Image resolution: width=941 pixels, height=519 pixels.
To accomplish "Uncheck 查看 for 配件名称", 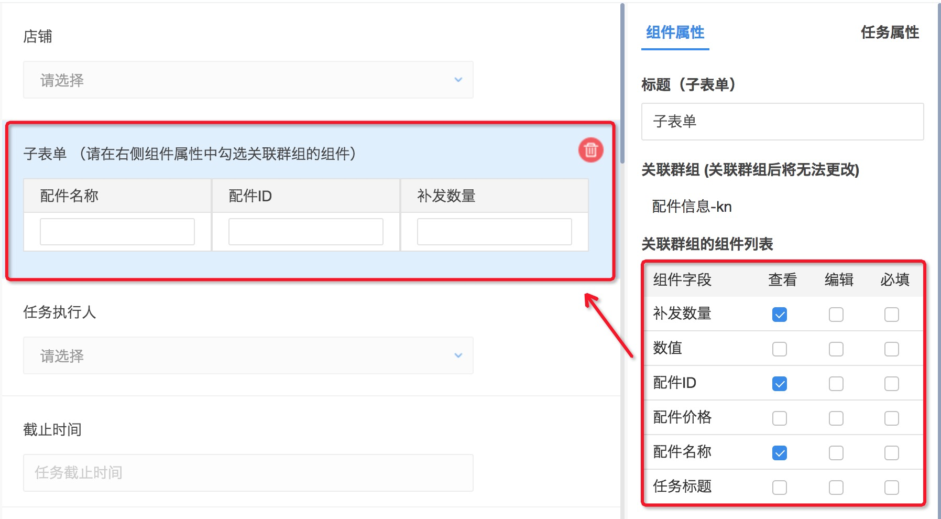I will pyautogui.click(x=779, y=453).
